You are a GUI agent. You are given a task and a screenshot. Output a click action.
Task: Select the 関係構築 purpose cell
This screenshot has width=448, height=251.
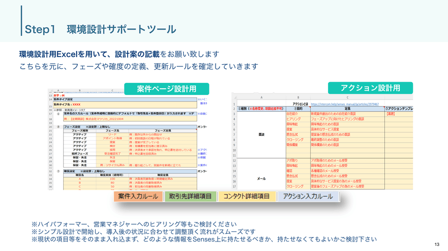point(298,145)
